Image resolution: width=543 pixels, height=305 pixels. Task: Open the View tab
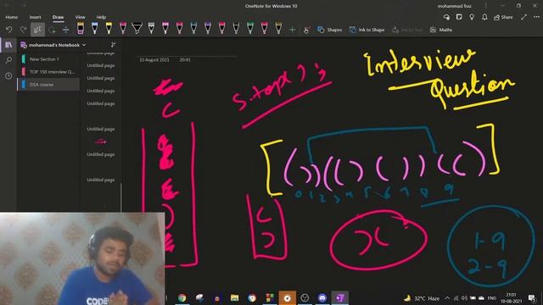point(80,17)
